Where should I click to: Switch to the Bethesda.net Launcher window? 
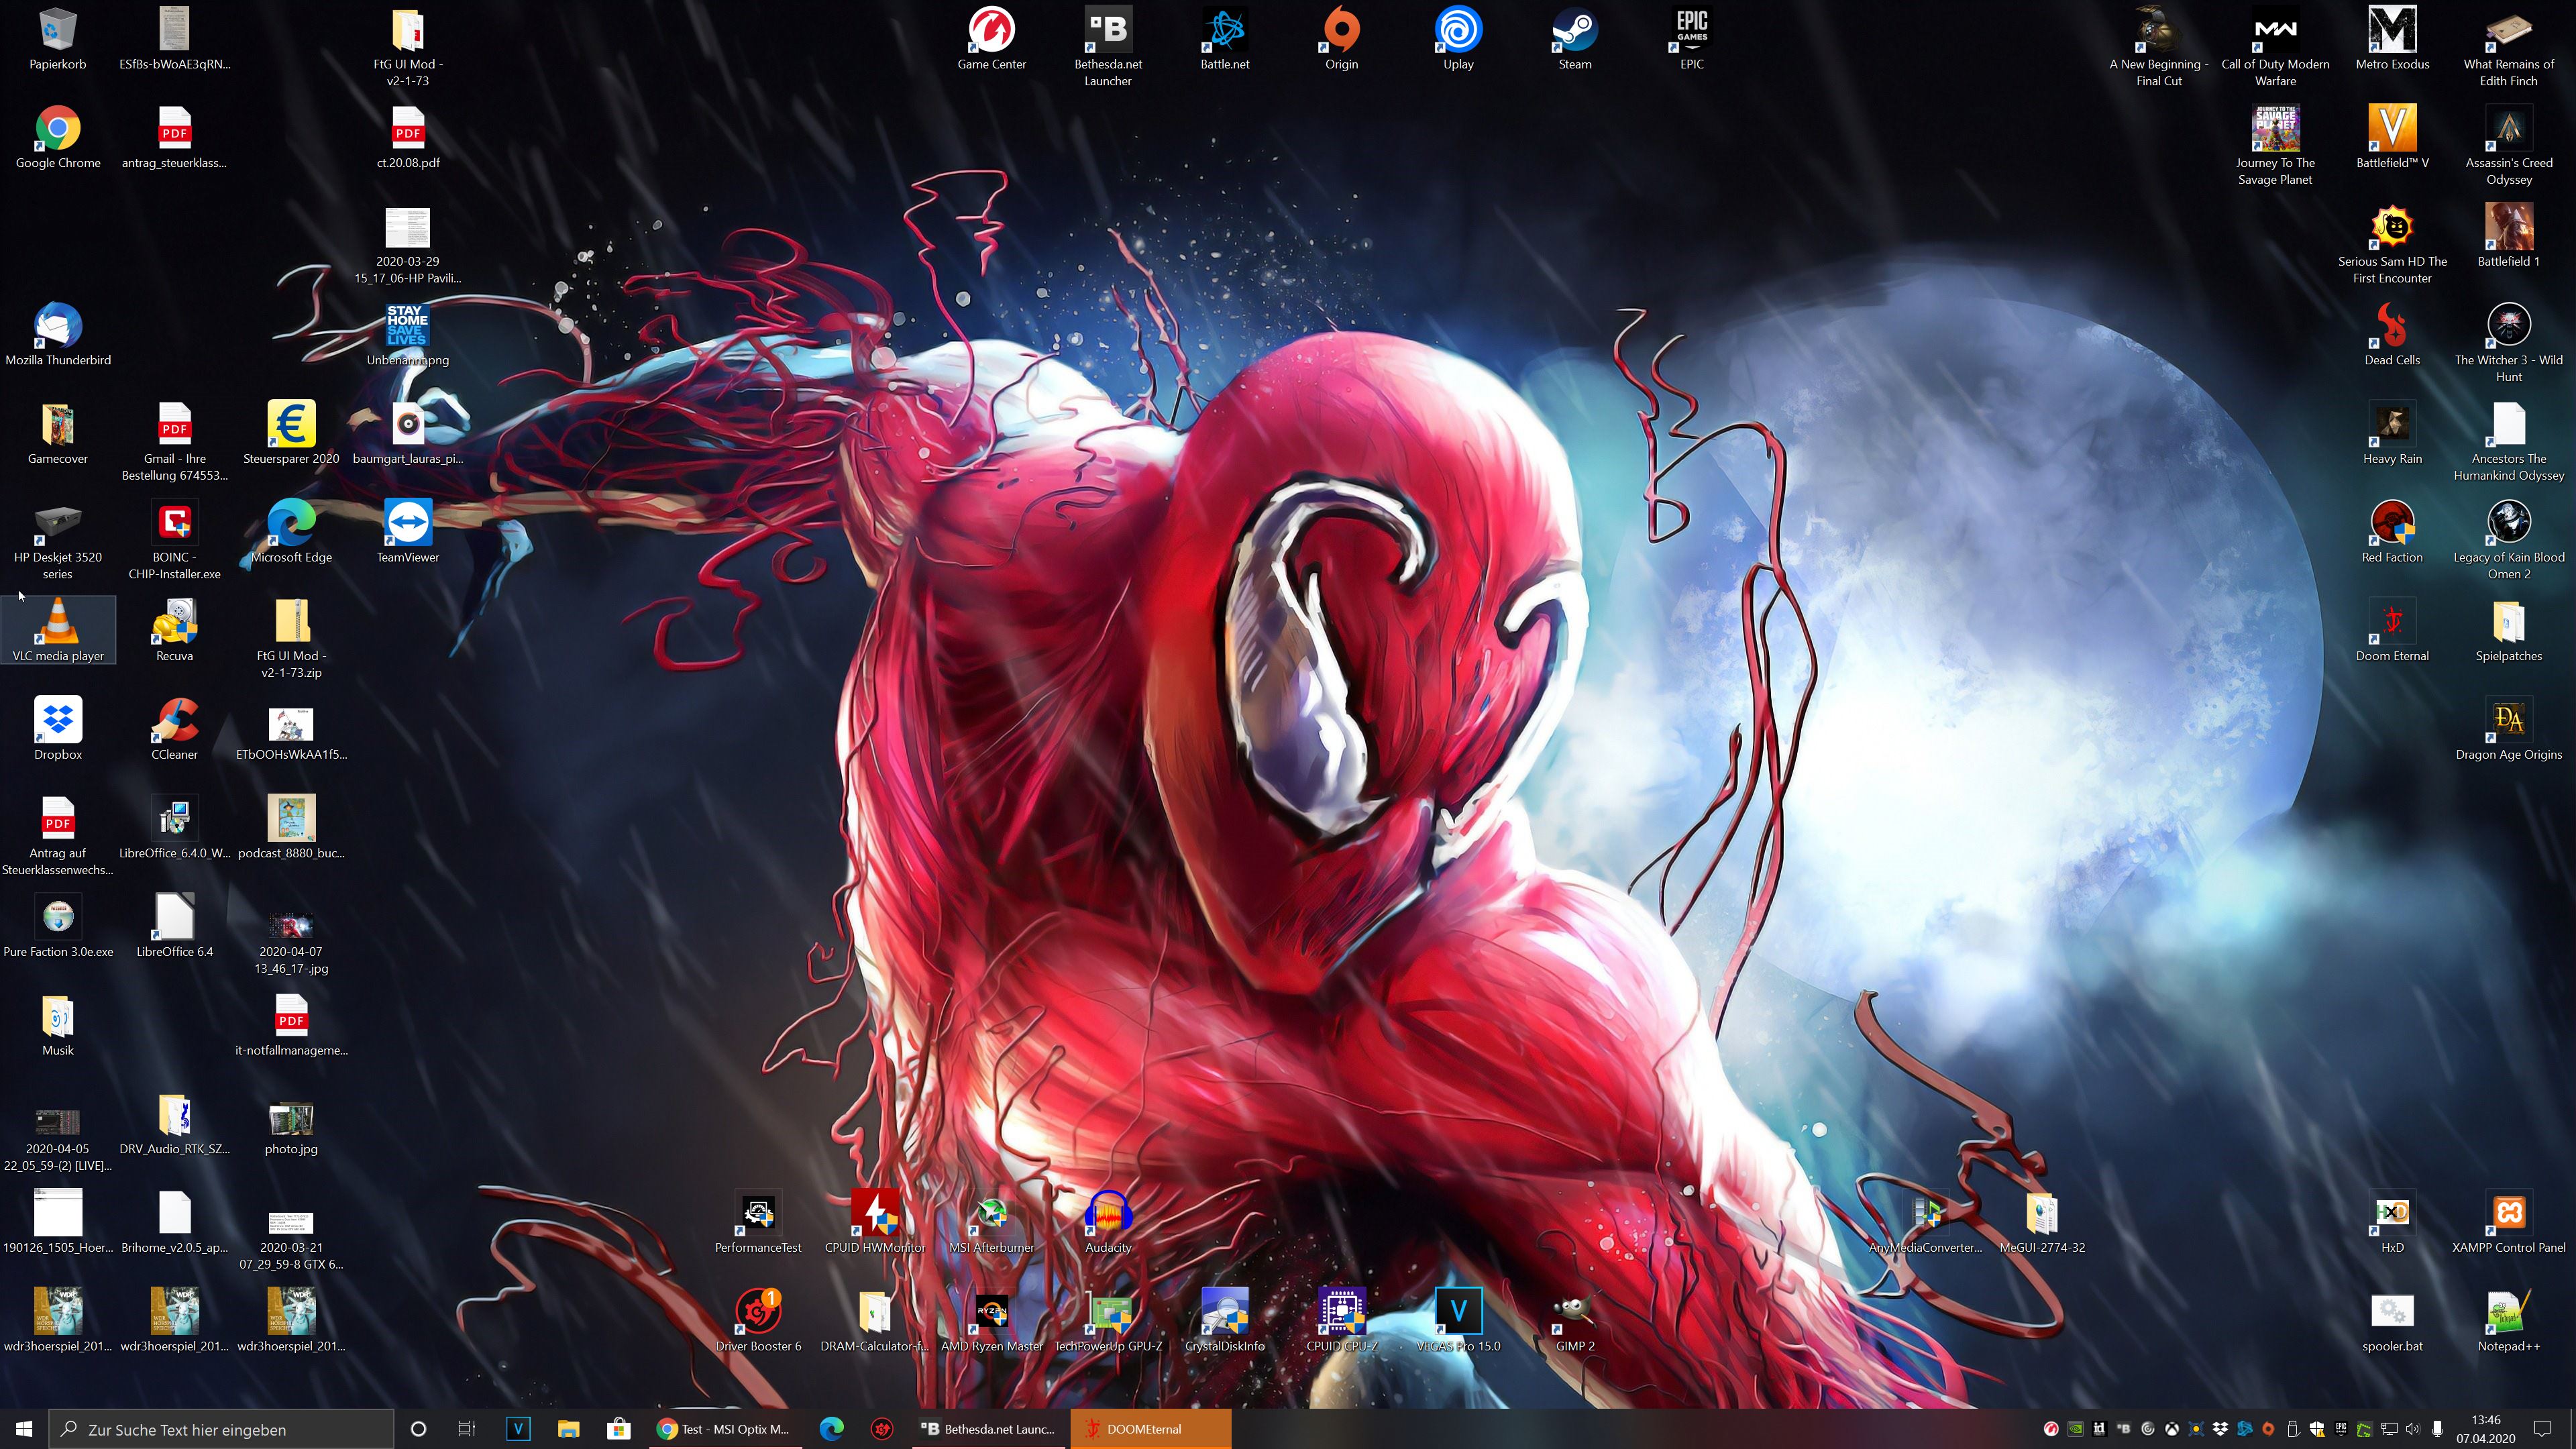988,1429
